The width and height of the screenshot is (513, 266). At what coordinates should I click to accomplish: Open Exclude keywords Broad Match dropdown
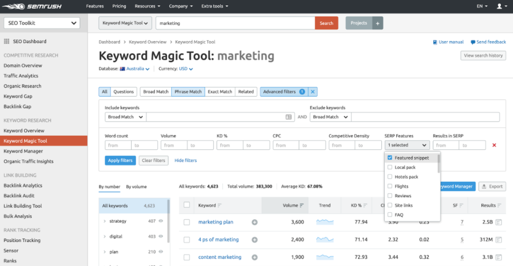click(x=331, y=117)
